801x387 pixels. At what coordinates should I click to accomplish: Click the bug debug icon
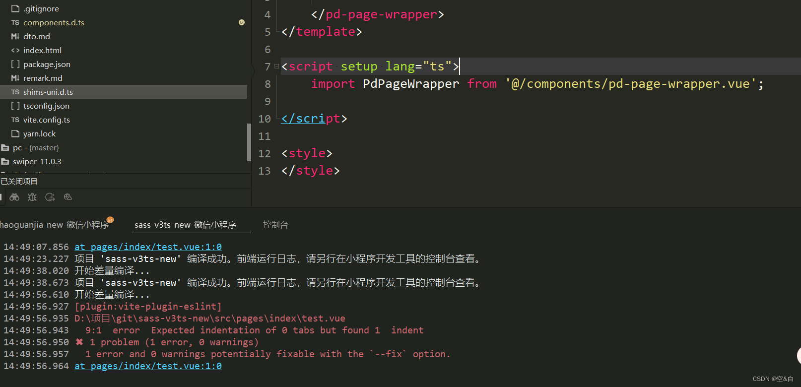tap(32, 197)
